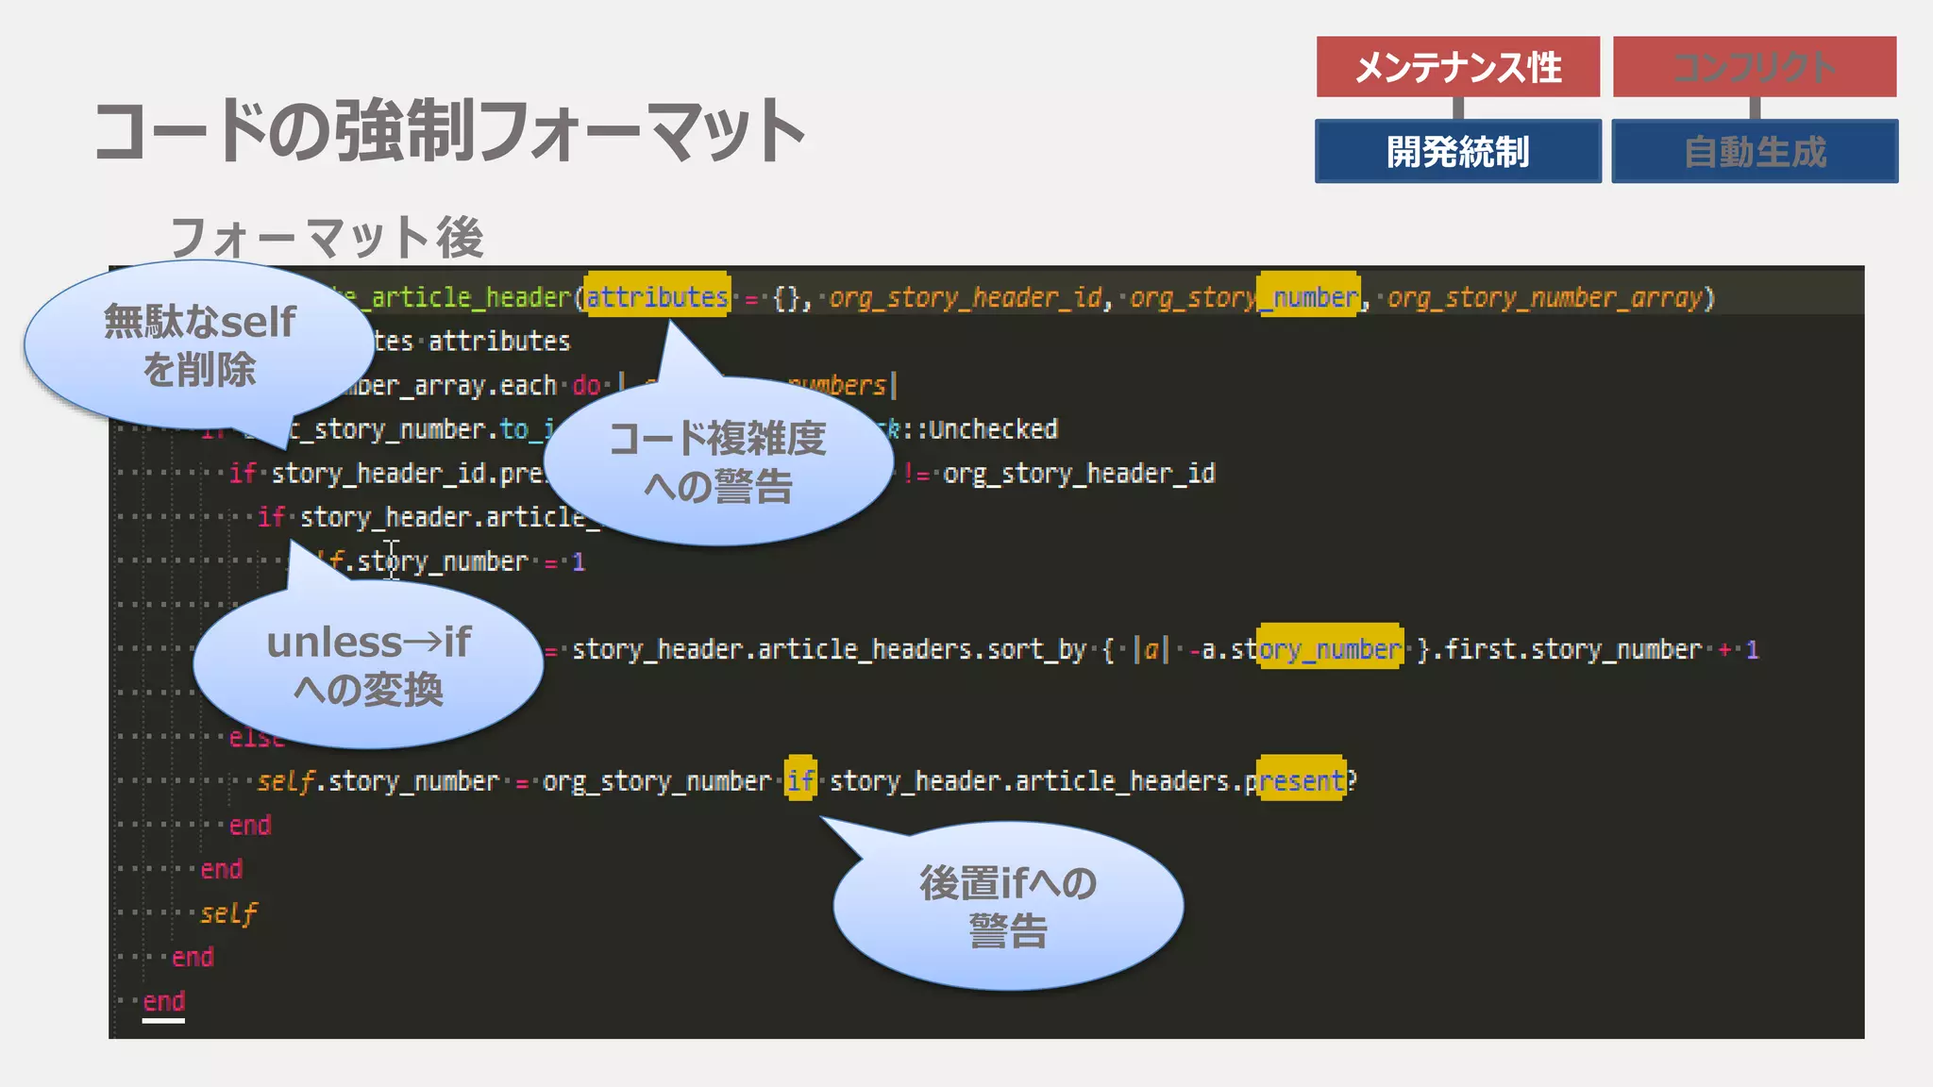Select the blue 開発統制 box
The image size is (1933, 1087).
pos(1458,151)
